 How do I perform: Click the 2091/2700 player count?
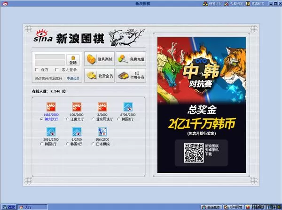tap(51, 139)
